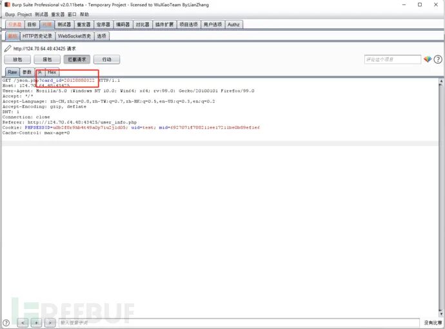Click the DNT: 1 header line
This screenshot has height=329, width=445.
tap(11, 112)
